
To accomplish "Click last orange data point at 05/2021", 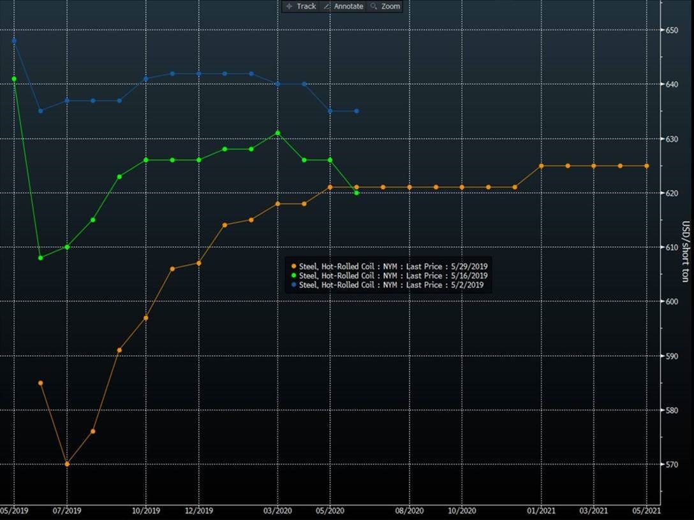I will pos(646,166).
